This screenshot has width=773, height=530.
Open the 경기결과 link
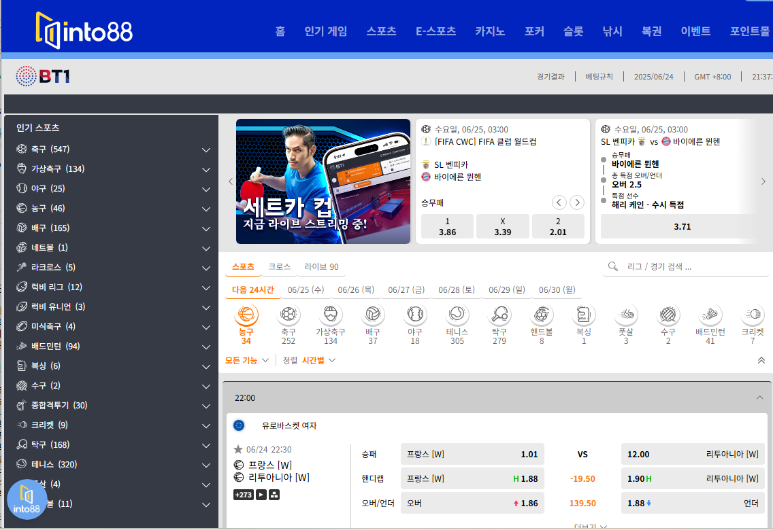(550, 77)
